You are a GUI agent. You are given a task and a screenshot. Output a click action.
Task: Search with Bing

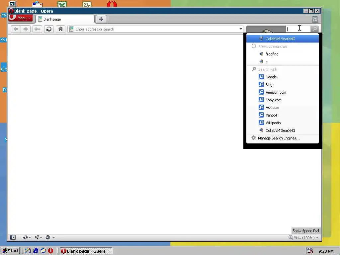tap(283, 85)
